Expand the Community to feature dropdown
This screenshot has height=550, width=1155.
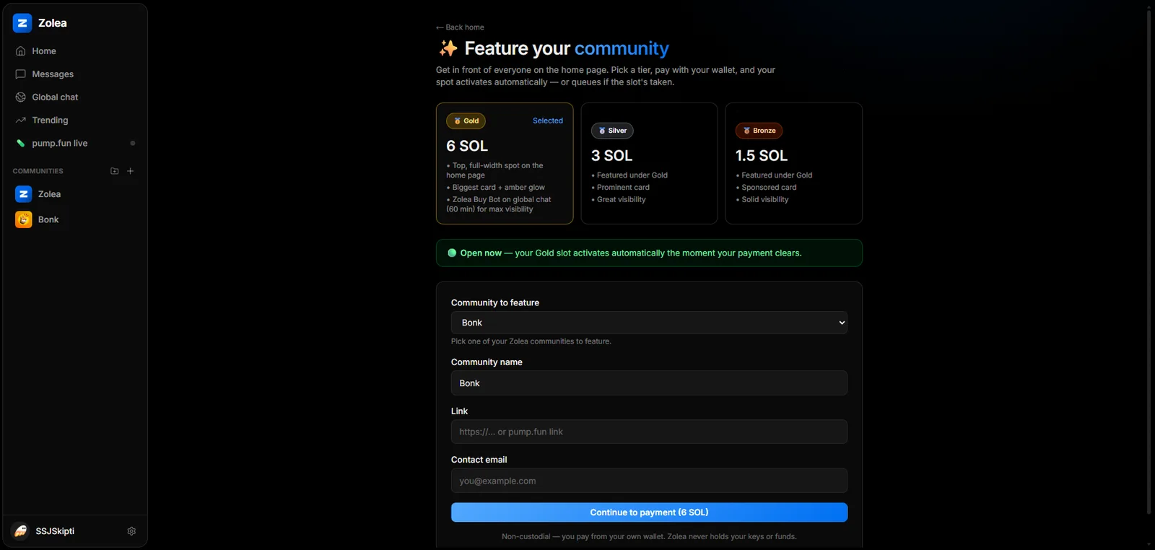click(x=649, y=323)
